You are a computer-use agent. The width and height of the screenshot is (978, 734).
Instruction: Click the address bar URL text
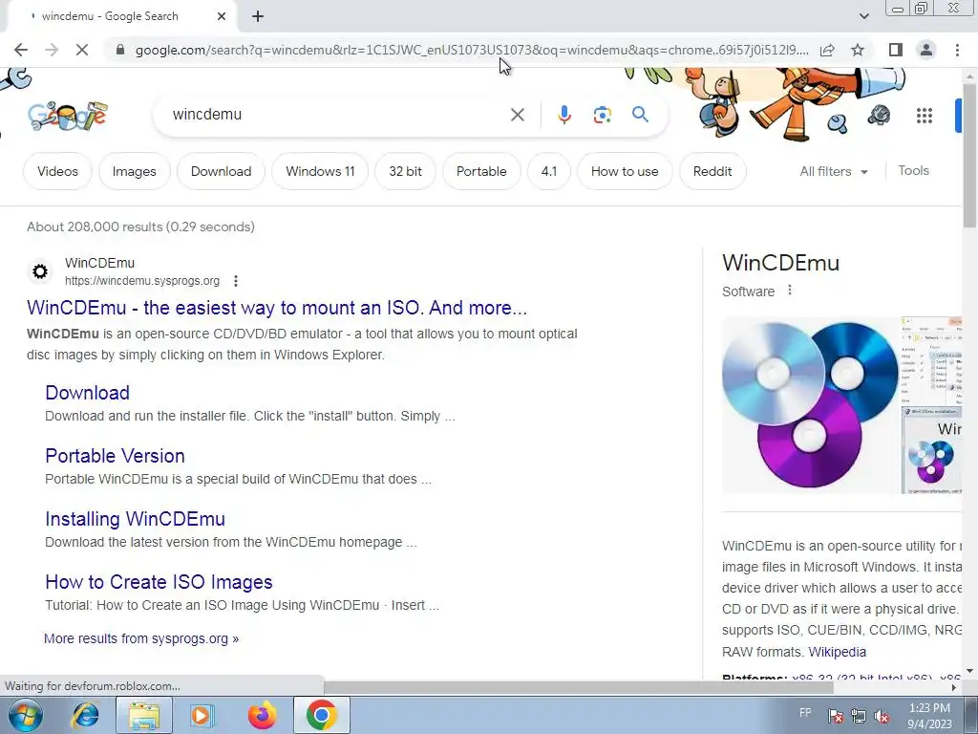tap(472, 50)
